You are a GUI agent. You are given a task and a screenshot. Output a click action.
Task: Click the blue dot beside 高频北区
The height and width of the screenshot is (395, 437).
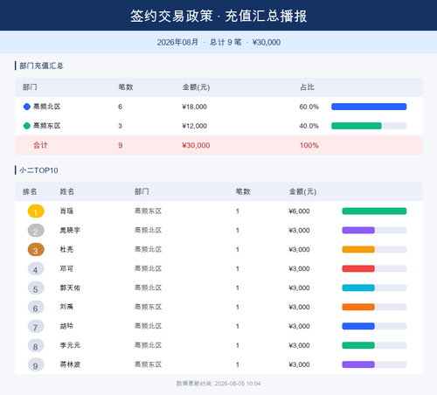click(27, 107)
